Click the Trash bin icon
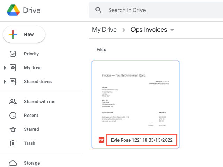 pyautogui.click(x=13, y=143)
